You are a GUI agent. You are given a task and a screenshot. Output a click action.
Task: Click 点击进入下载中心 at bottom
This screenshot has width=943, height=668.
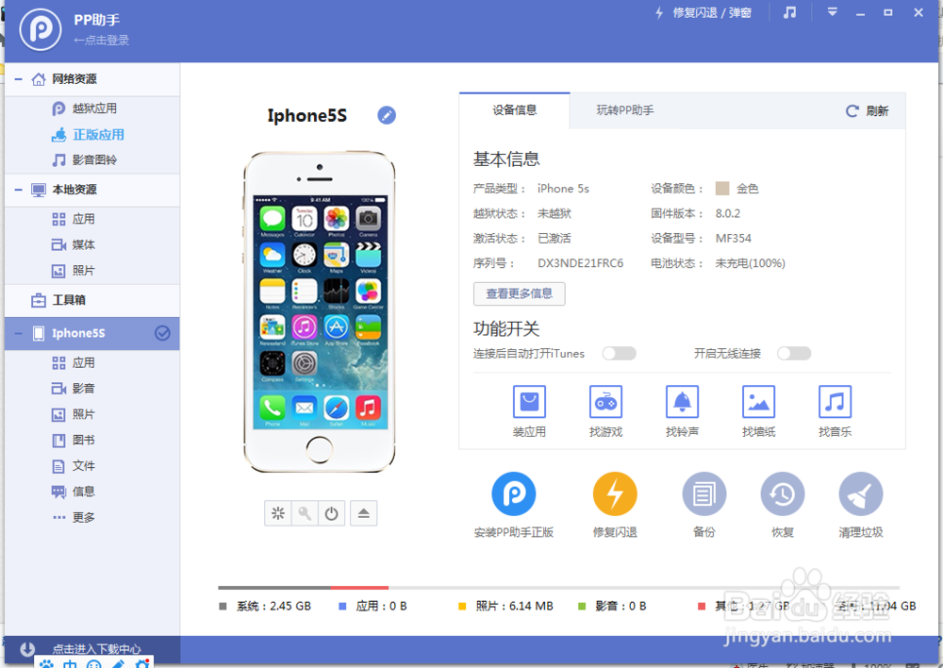click(x=96, y=649)
